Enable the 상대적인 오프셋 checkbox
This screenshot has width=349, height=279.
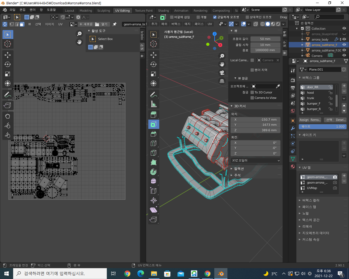click(x=247, y=17)
